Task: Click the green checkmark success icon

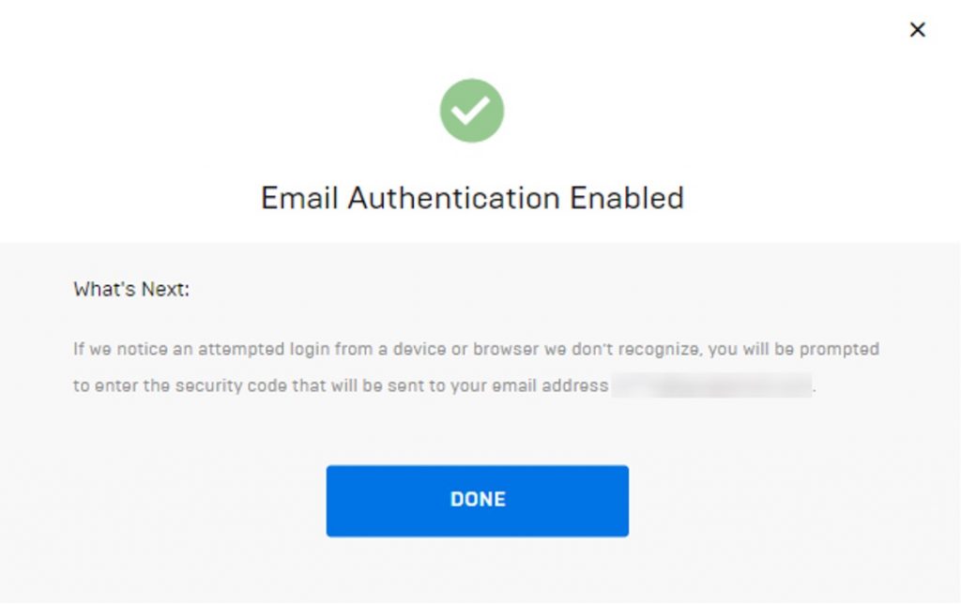Action: point(471,111)
